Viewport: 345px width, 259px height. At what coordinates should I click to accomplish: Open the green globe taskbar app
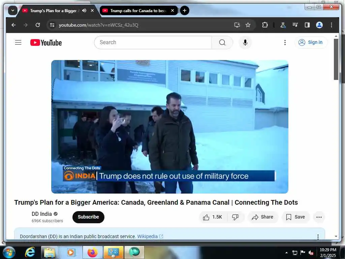point(134,252)
